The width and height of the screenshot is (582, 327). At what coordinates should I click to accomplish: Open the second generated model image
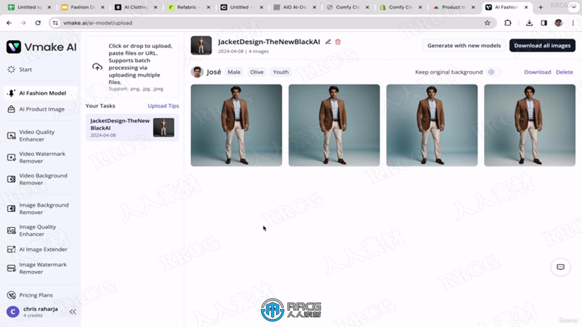coord(334,125)
